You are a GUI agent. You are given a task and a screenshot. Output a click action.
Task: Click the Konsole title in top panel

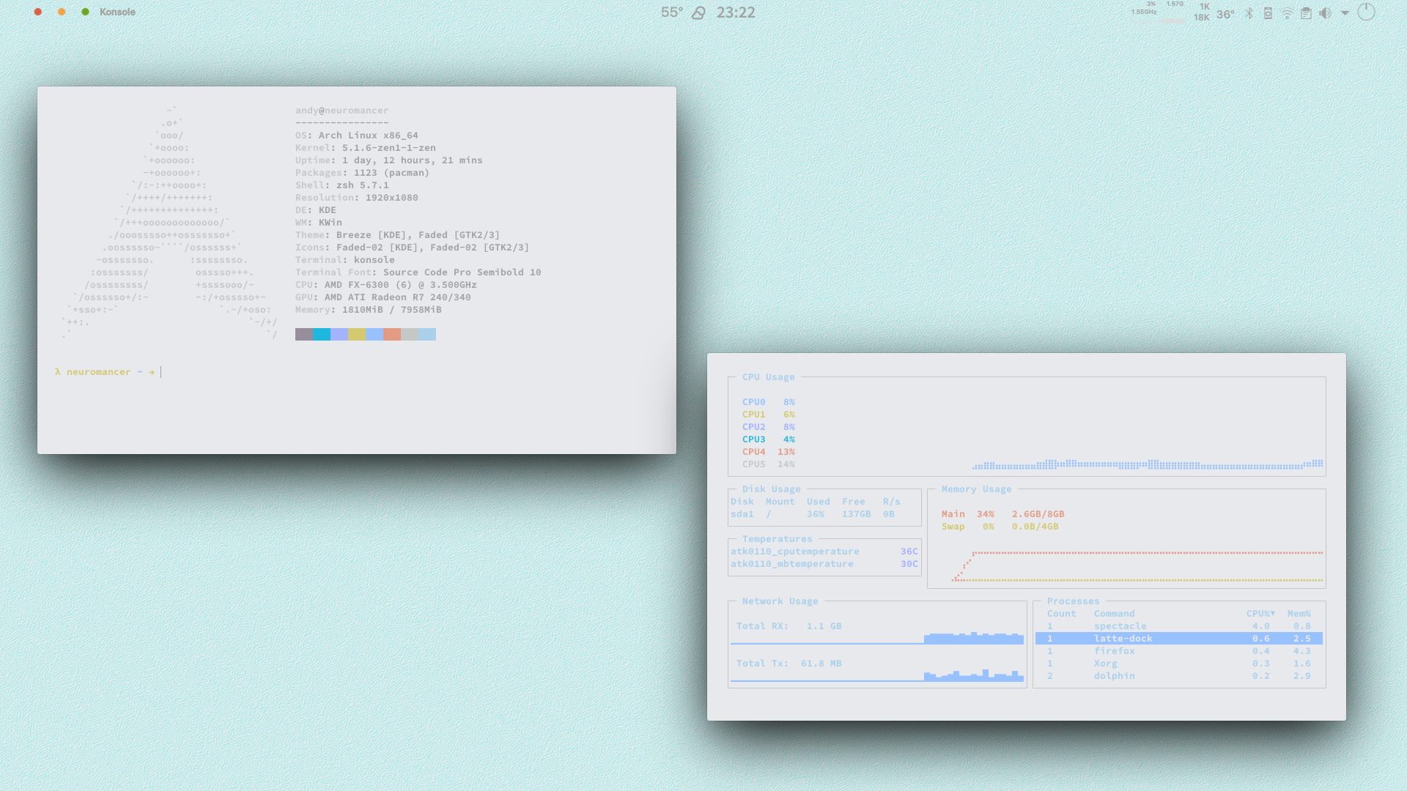[117, 12]
